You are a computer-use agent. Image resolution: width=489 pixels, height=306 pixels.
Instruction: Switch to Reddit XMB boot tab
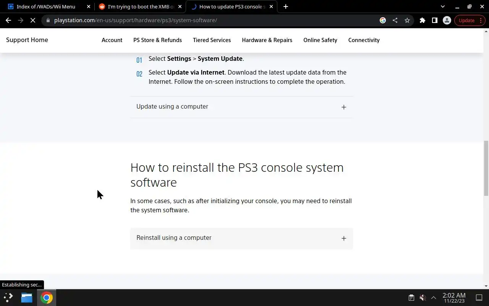(x=140, y=7)
